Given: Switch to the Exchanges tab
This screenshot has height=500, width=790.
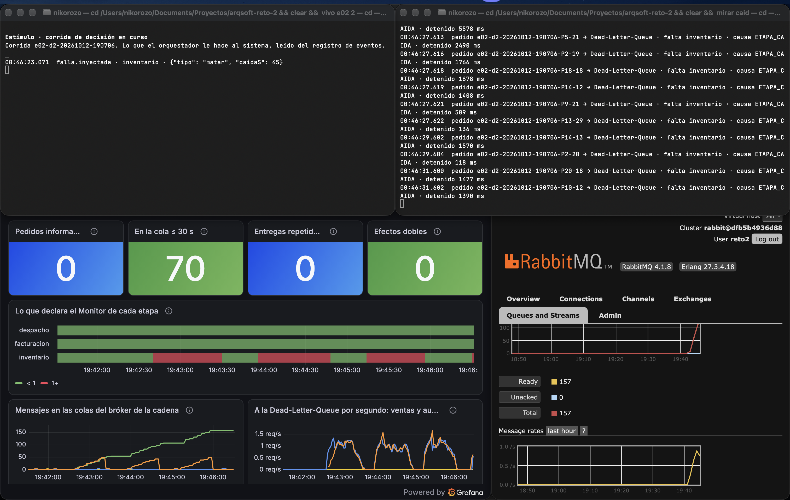Looking at the screenshot, I should (692, 299).
